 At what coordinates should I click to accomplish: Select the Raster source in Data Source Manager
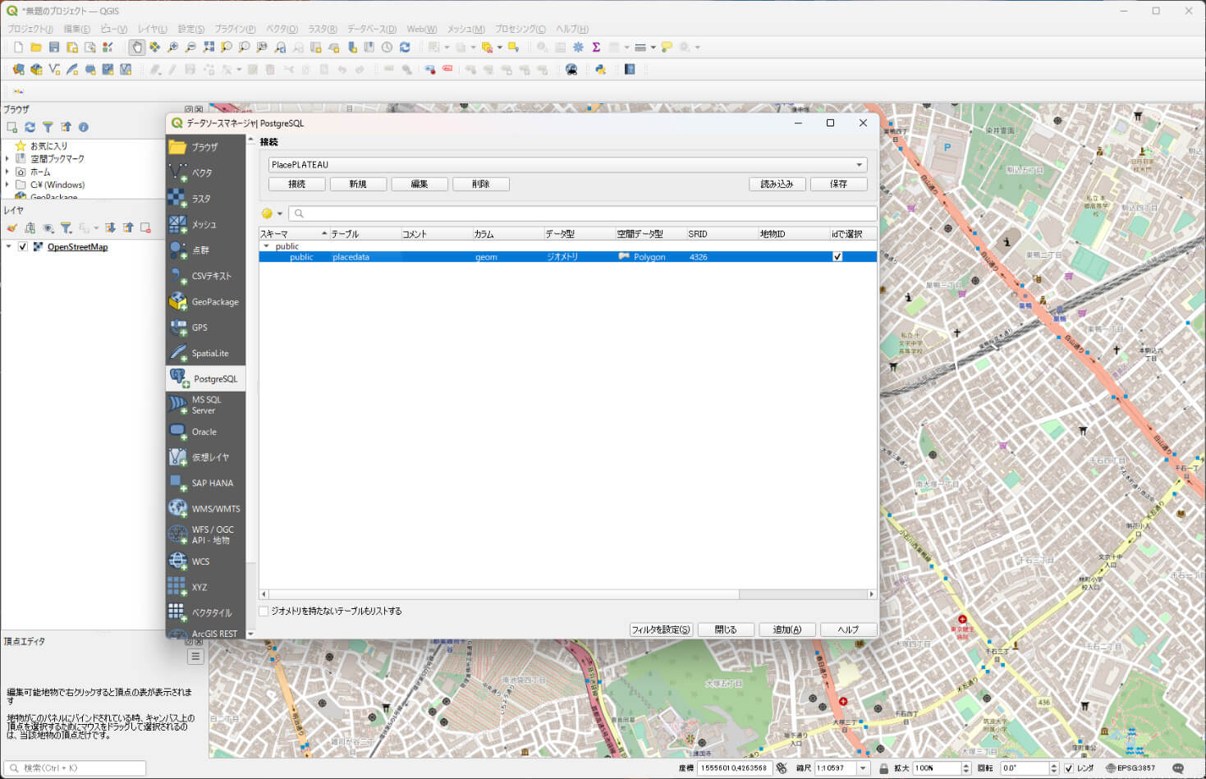(205, 199)
